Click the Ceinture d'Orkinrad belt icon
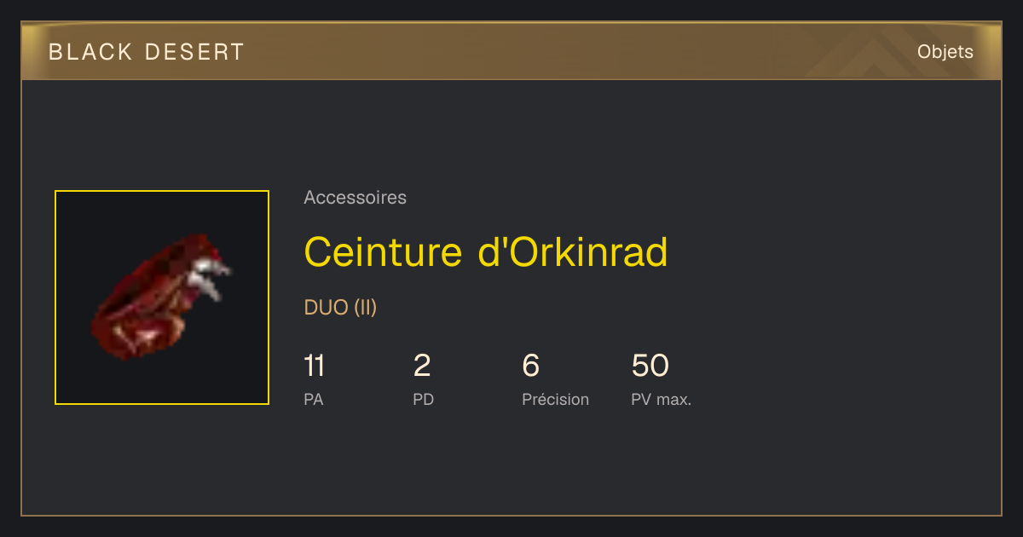Screen dimensions: 1023x537 coord(162,297)
